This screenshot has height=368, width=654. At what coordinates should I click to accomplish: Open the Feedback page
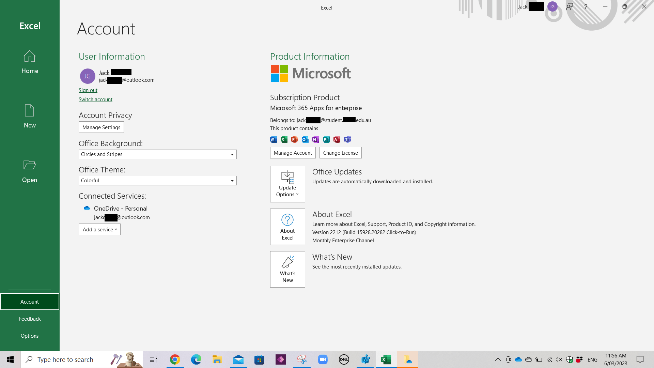[x=30, y=319]
